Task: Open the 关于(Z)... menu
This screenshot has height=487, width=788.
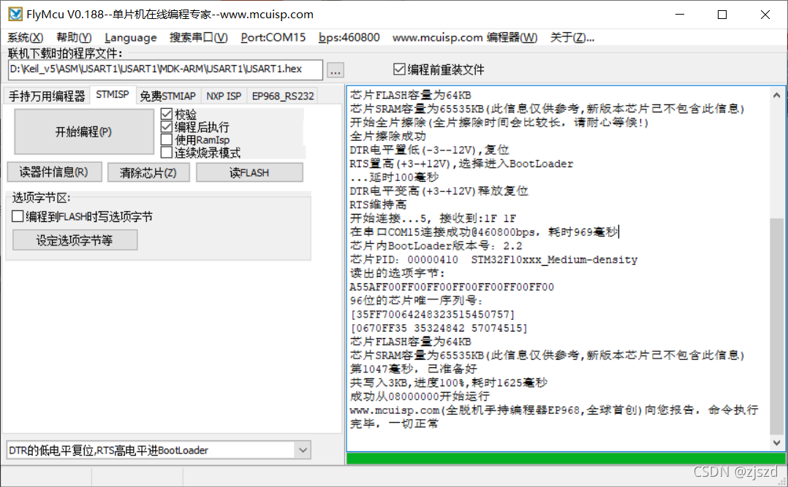Action: pos(572,38)
